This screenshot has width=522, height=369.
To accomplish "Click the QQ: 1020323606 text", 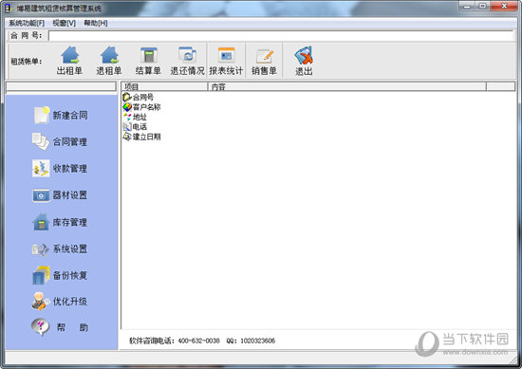I will point(251,341).
